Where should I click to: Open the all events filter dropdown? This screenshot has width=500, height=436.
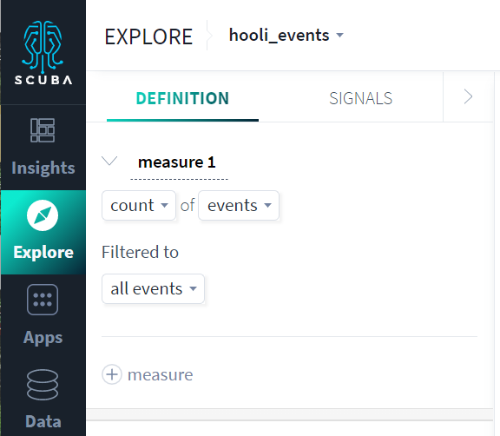click(153, 288)
